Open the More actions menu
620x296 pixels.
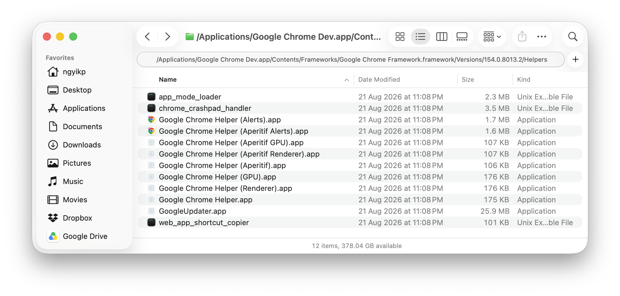tap(542, 37)
